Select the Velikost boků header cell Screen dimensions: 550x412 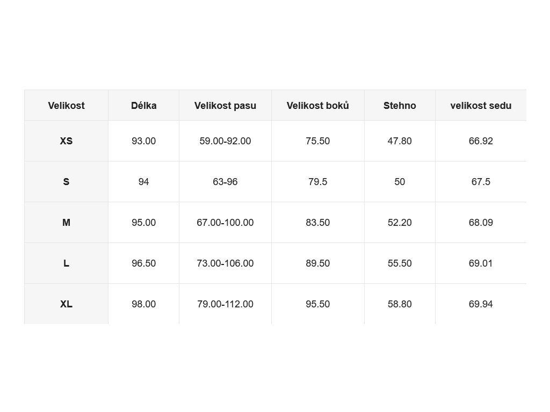click(x=318, y=106)
